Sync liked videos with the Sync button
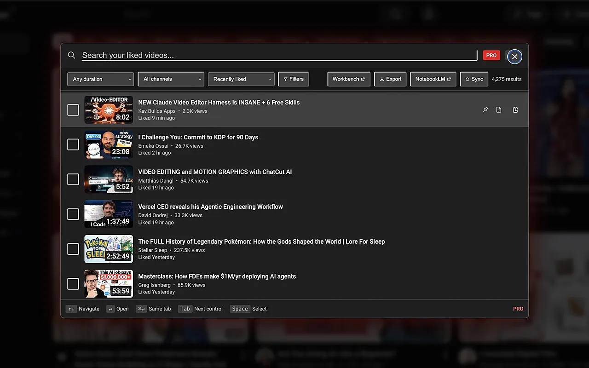The image size is (589, 368). pyautogui.click(x=474, y=79)
